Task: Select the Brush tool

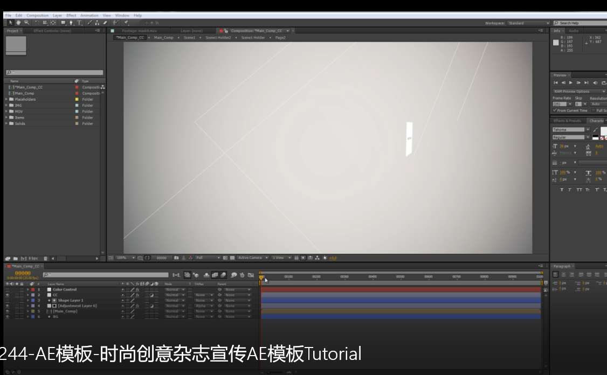Action: pyautogui.click(x=89, y=23)
